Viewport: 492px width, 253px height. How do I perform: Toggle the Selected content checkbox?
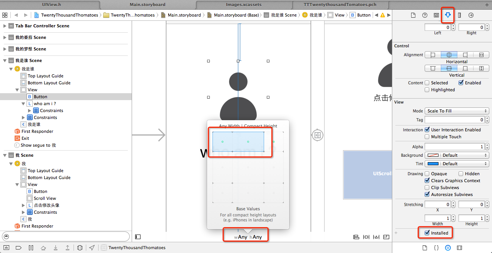pos(427,83)
